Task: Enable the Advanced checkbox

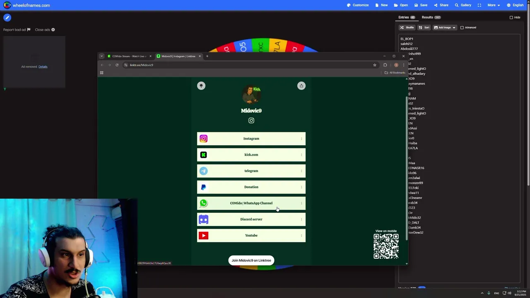Action: pyautogui.click(x=462, y=27)
